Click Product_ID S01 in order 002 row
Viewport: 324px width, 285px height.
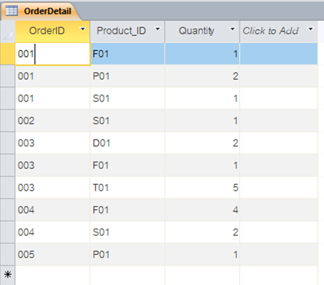[x=127, y=120]
